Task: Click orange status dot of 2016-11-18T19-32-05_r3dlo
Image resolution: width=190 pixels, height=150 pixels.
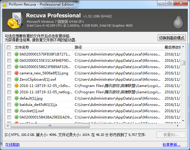Action: tap(16, 85)
